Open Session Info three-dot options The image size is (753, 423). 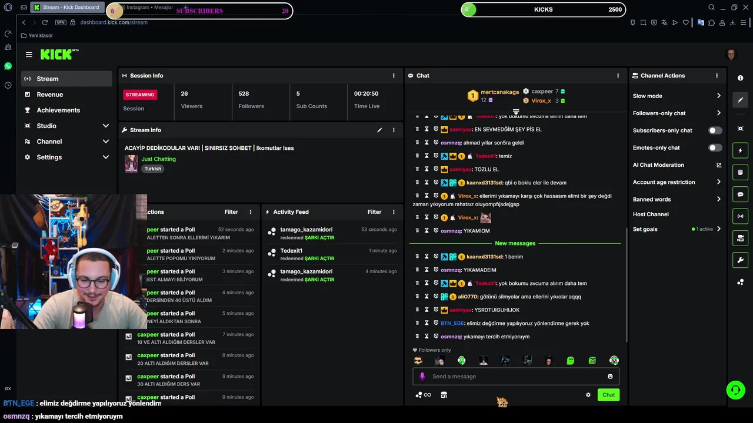tap(394, 75)
